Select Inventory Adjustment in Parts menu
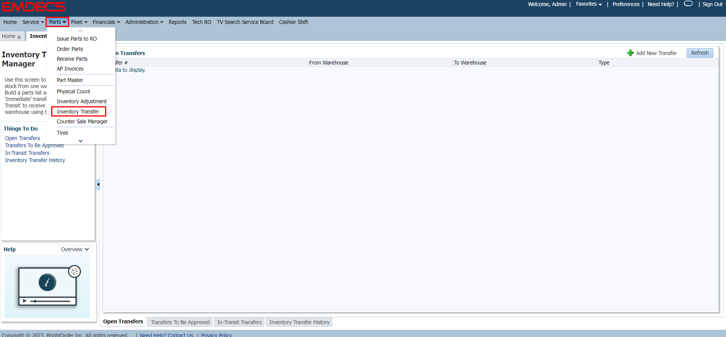 (x=82, y=101)
